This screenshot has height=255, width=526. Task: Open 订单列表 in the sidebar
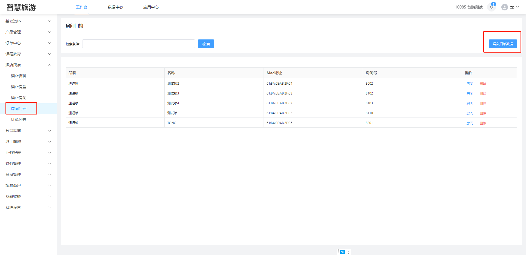19,120
